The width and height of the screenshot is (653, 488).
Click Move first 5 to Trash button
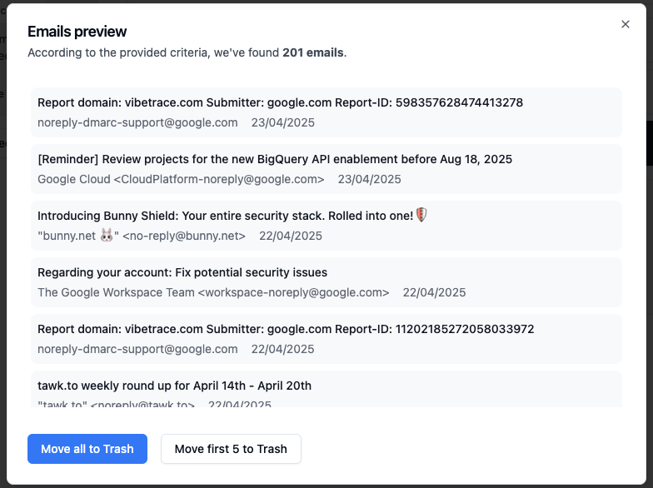pyautogui.click(x=231, y=449)
